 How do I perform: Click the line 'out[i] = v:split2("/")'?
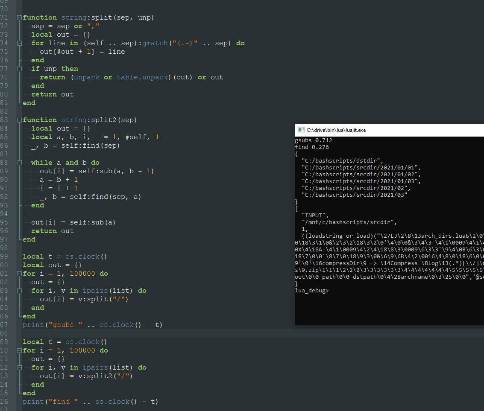[x=86, y=376]
